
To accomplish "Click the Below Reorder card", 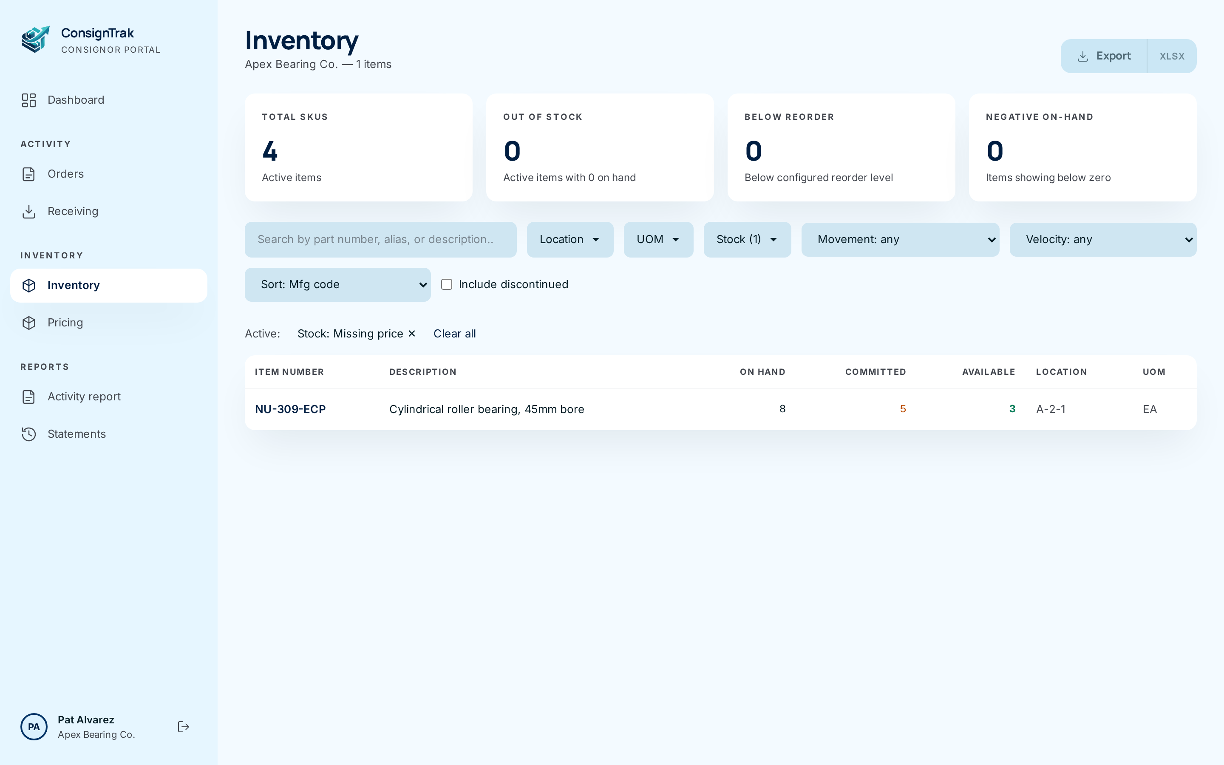I will [841, 147].
